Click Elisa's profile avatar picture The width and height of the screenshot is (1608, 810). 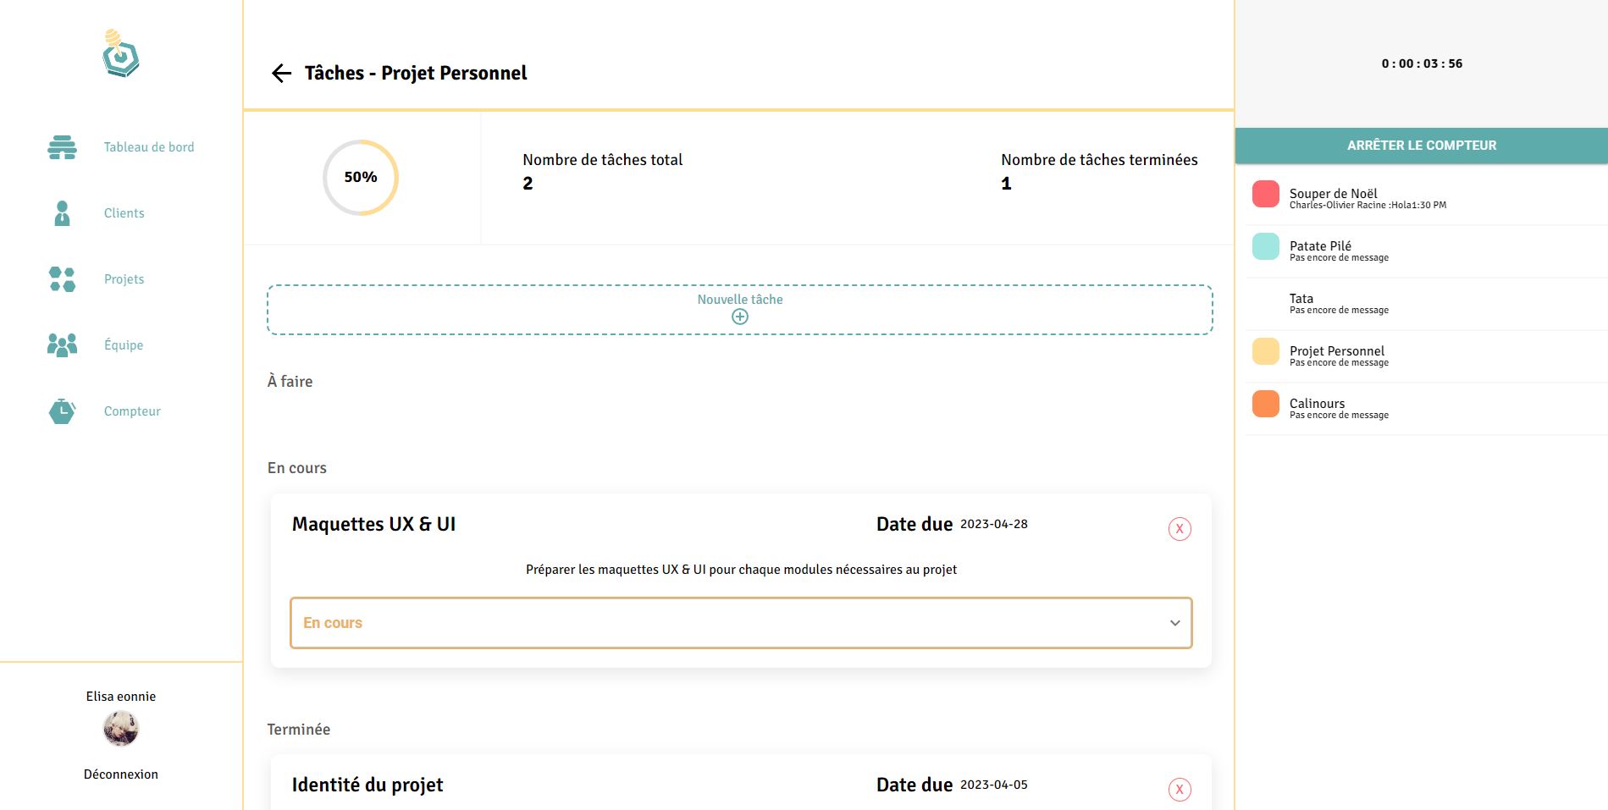coord(121,729)
